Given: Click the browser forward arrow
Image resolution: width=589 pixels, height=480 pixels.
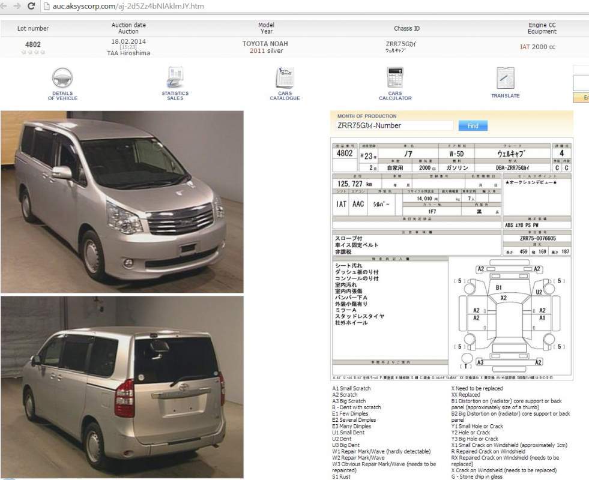Looking at the screenshot, I should tap(17, 6).
